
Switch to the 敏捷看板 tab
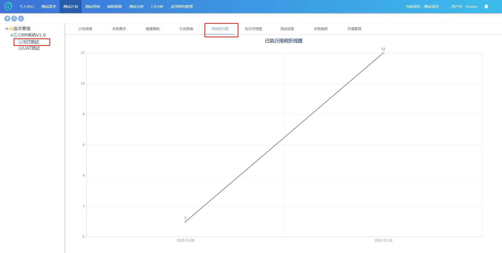(x=153, y=29)
